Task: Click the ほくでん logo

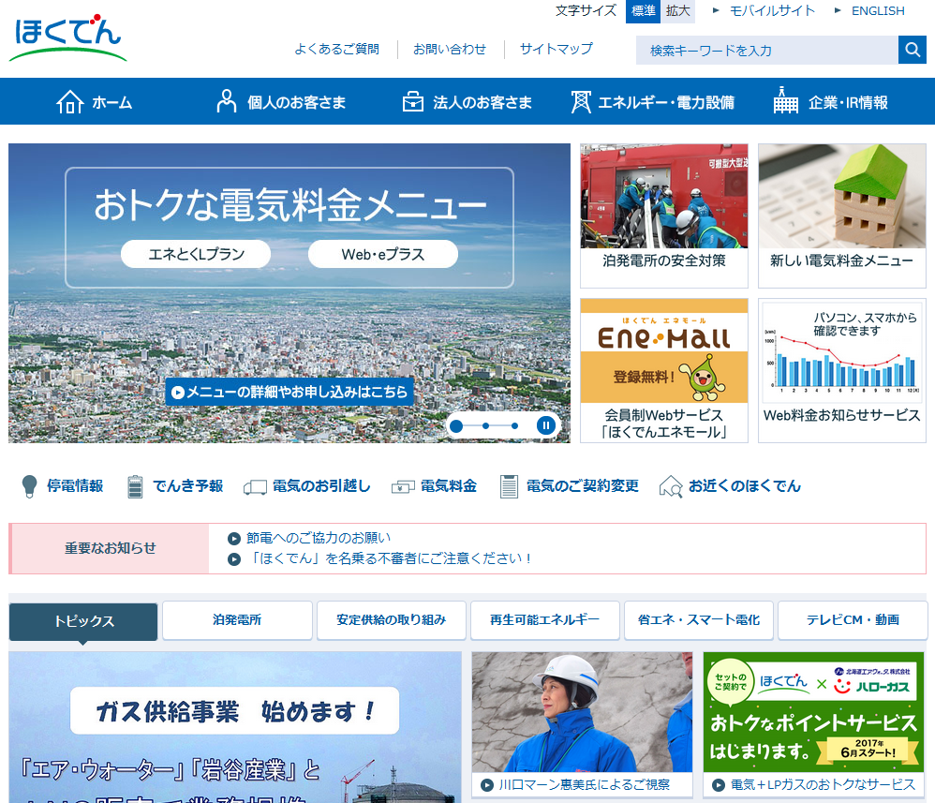Action: click(68, 37)
